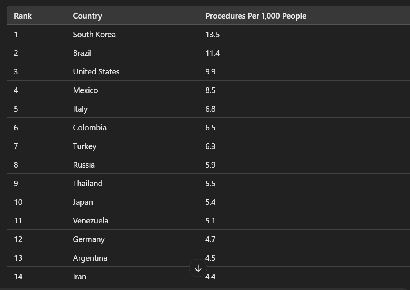Viewport: 410px width, 290px height.
Task: Select the Colombia cell
Action: (x=132, y=127)
